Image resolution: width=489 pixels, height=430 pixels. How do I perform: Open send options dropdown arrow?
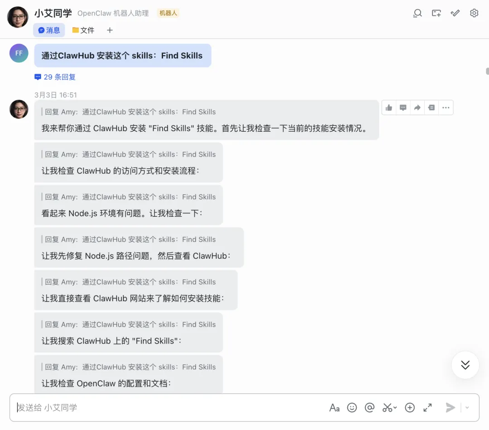[x=467, y=407]
